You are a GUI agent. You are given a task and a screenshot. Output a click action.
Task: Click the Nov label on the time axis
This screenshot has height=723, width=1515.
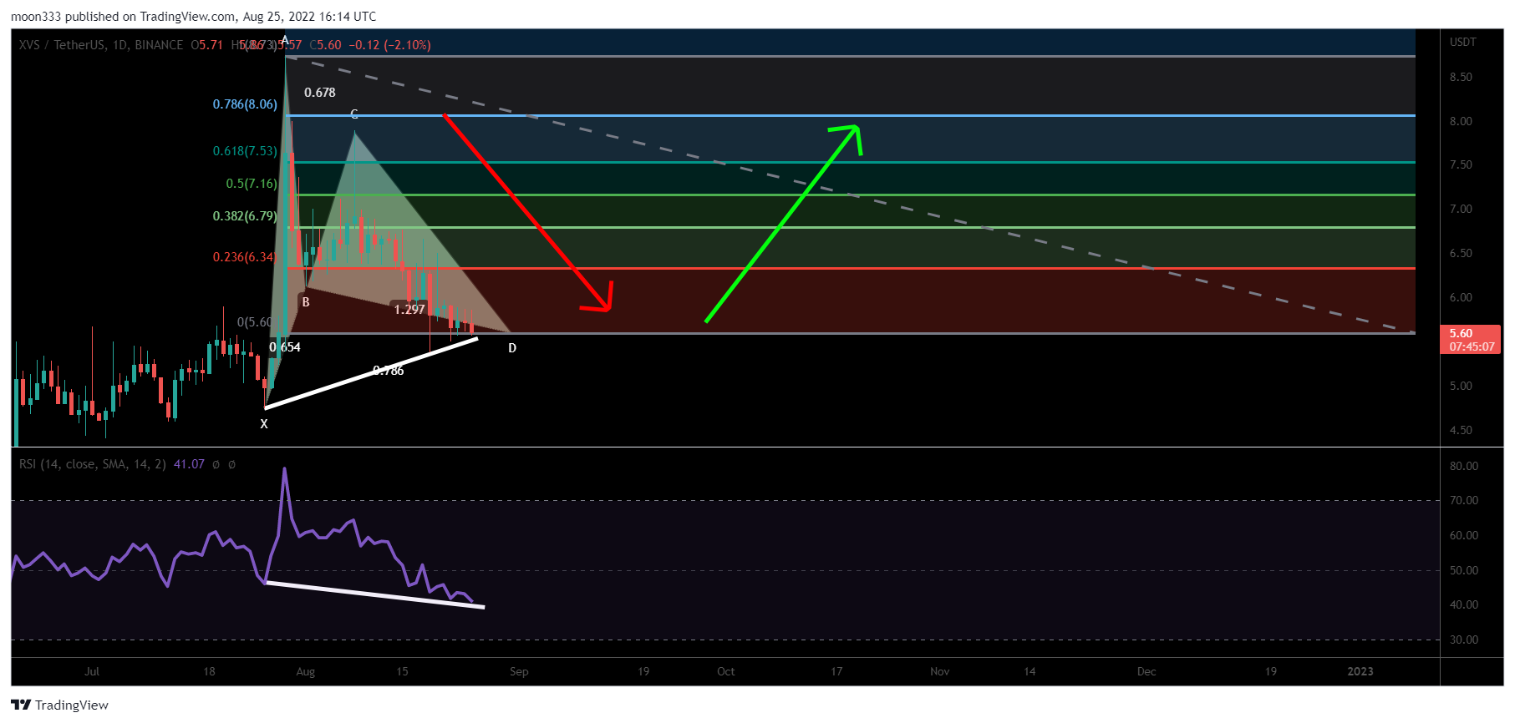point(940,672)
